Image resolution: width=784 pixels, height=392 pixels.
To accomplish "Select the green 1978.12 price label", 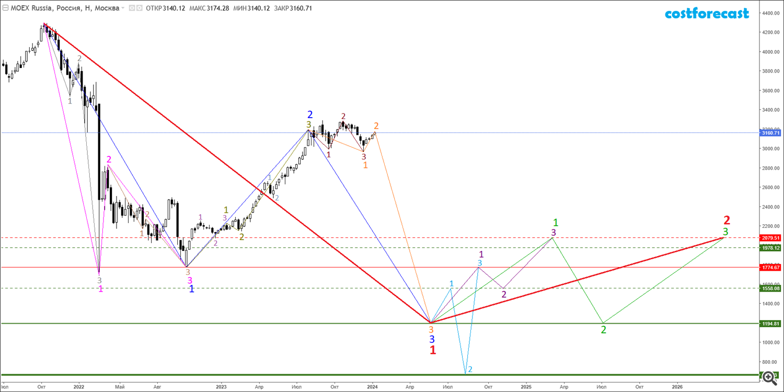I will pos(771,248).
